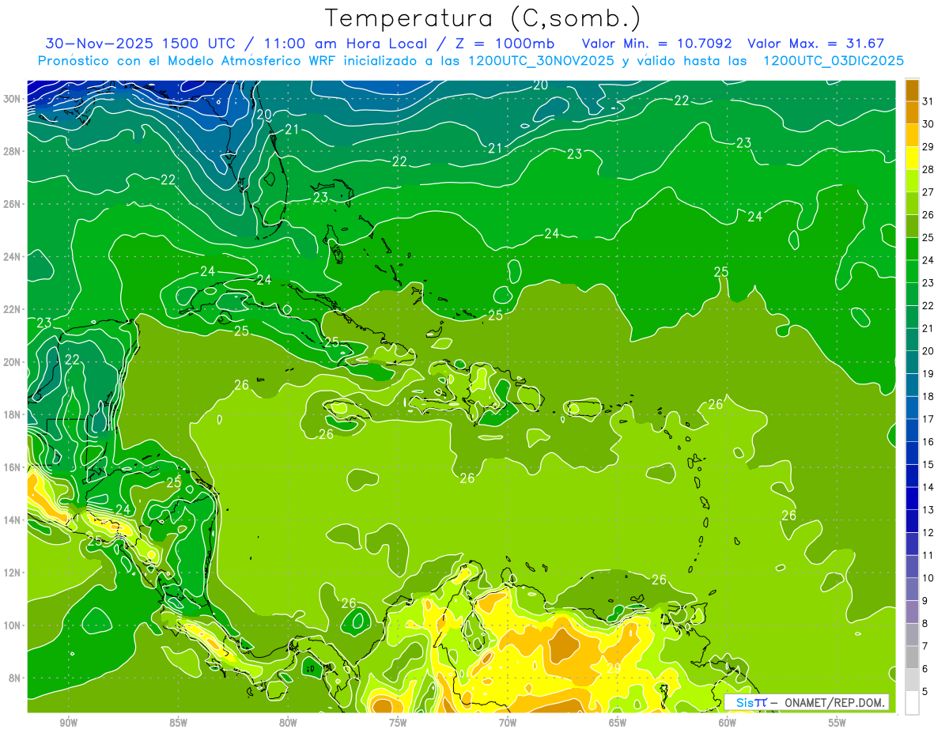Screen dimensions: 949x733
Task: Click the '18N' latitude axis label
Action: point(13,414)
